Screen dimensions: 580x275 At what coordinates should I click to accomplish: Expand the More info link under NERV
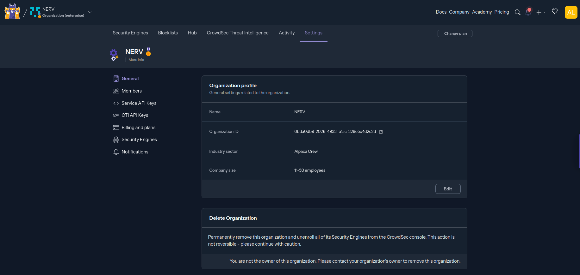pyautogui.click(x=136, y=60)
